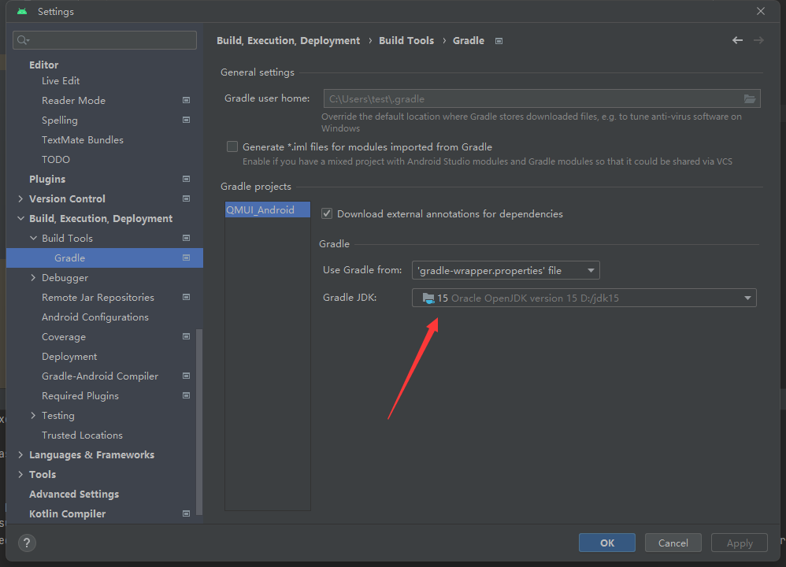Image resolution: width=786 pixels, height=567 pixels.
Task: Expand the Tools node
Action: (x=20, y=474)
